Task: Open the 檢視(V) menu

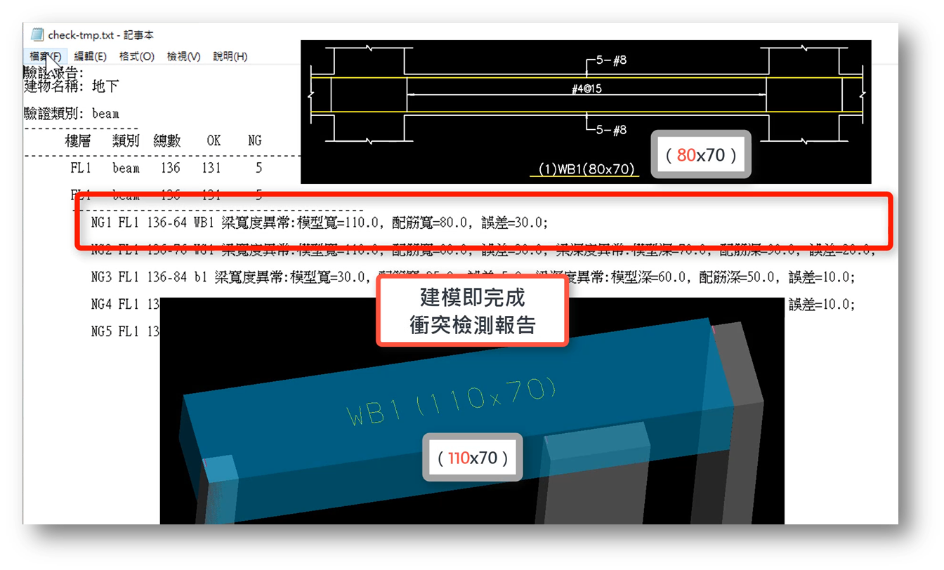Action: pos(183,56)
